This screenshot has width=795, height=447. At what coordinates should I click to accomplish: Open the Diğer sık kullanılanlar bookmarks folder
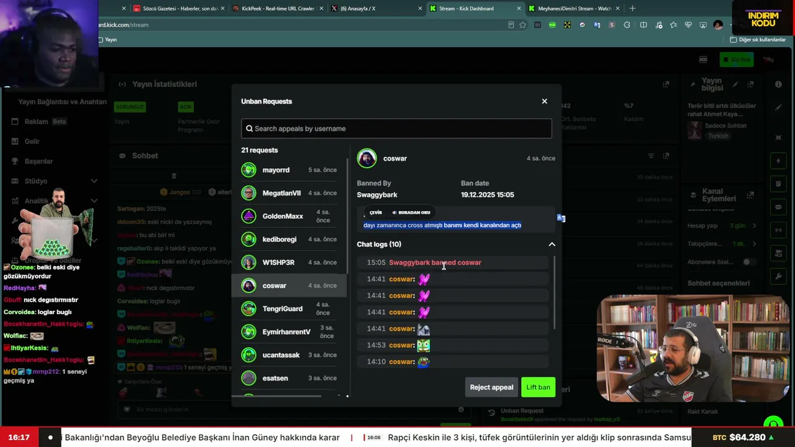pos(758,40)
